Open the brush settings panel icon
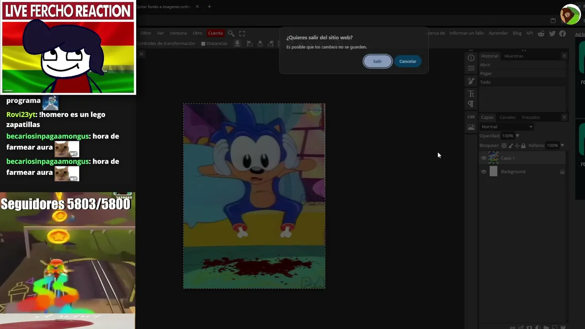 coord(471,81)
